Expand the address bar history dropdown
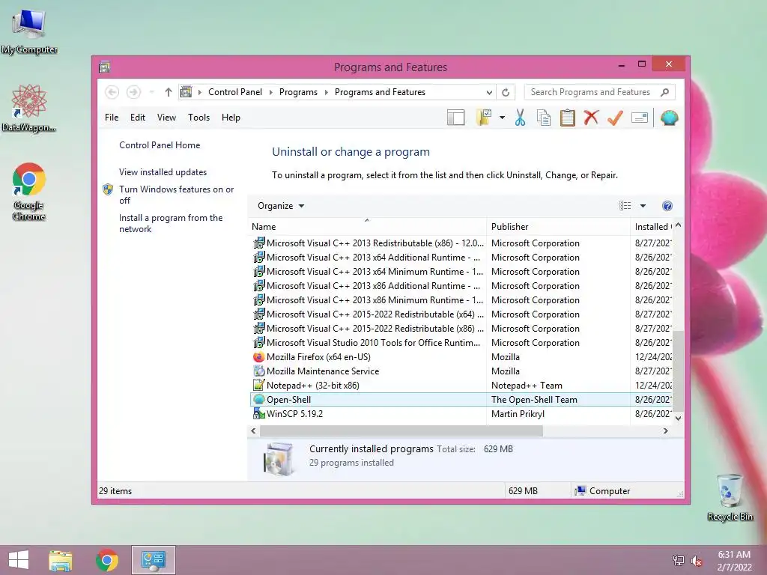 [x=489, y=92]
